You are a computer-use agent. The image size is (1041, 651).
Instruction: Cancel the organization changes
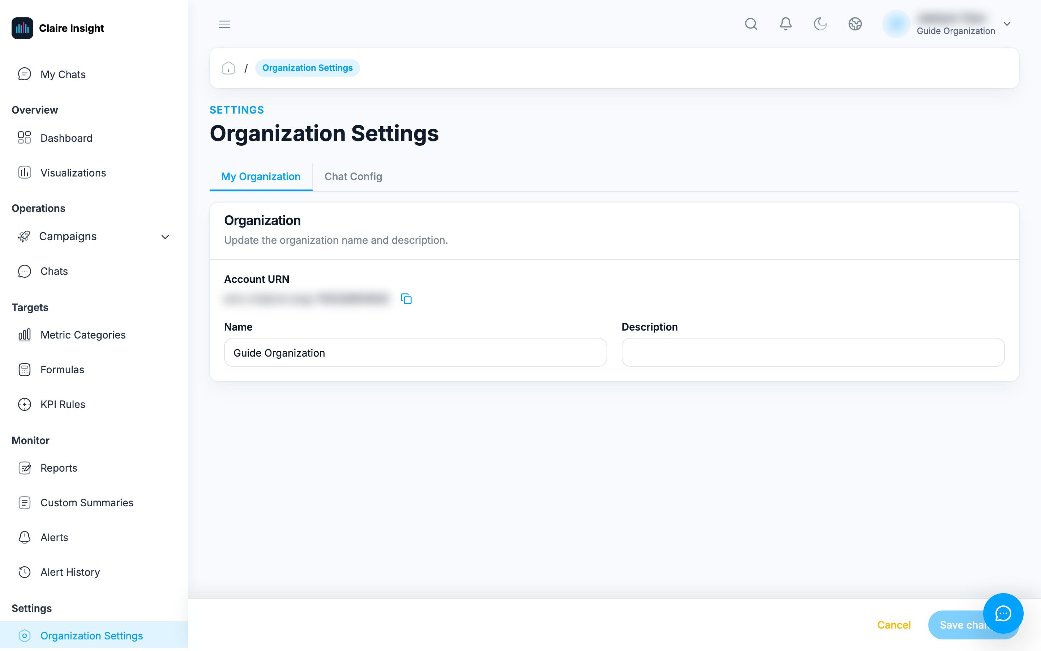(x=894, y=625)
